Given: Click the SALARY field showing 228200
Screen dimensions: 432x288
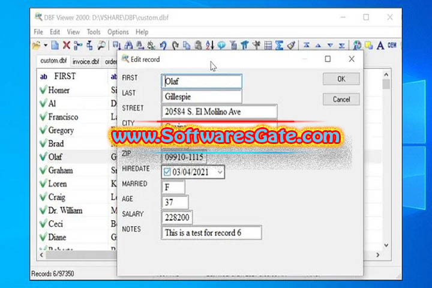Looking at the screenshot, I should tap(177, 217).
